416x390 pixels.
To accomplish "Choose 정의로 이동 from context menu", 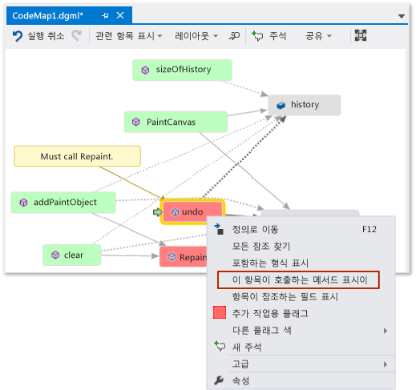I will click(x=301, y=229).
